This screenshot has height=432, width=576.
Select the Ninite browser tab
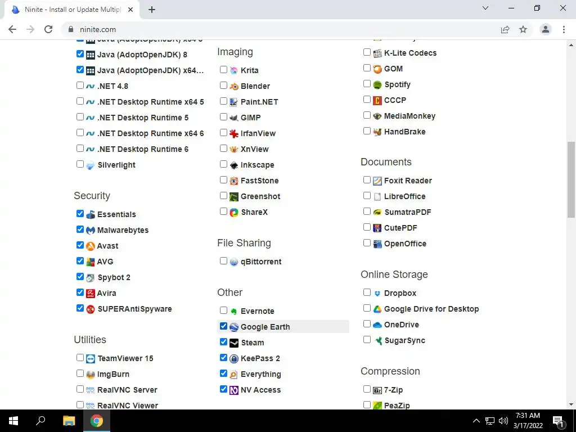pos(72,10)
